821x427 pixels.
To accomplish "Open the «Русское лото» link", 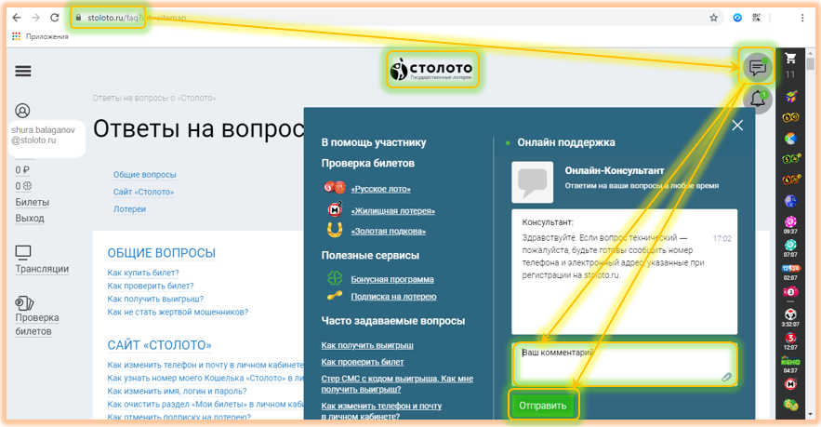I will (380, 189).
